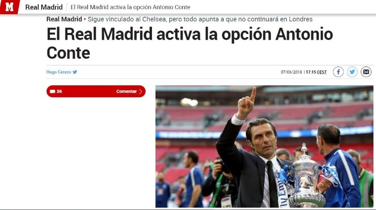Screen dimensions: 376x210
Task: Click the publication date 07/06/2018
Action: point(291,72)
